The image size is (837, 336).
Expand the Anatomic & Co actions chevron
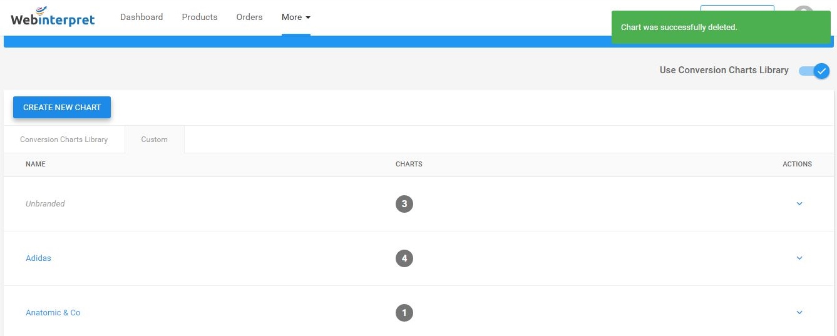tap(799, 313)
